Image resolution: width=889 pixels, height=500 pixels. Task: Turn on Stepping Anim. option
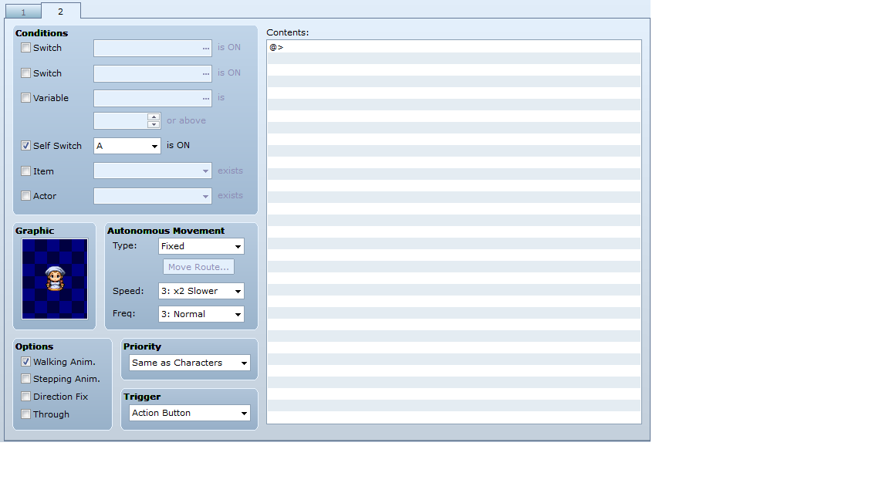pyautogui.click(x=25, y=379)
